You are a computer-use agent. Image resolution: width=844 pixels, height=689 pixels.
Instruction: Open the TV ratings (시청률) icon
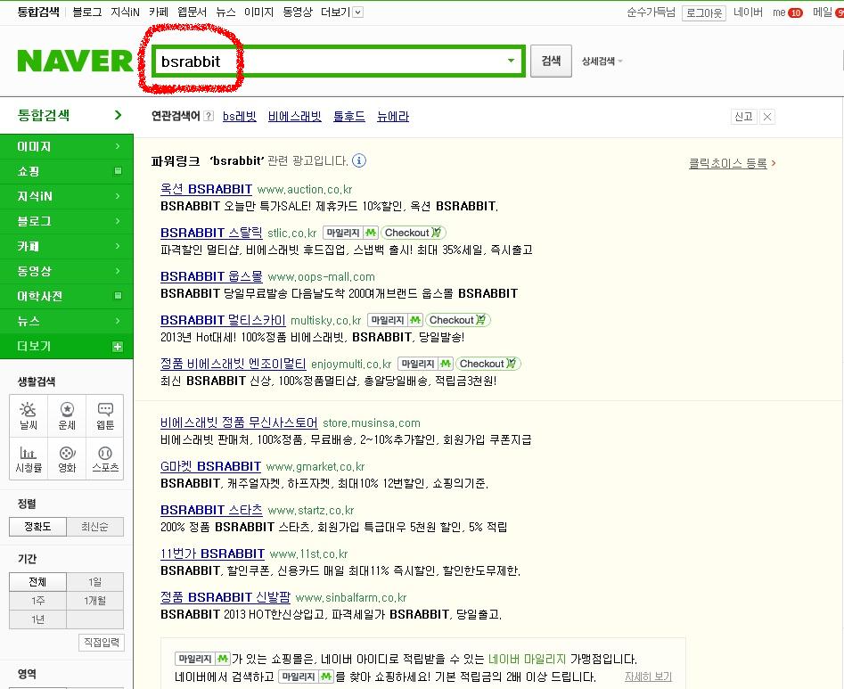click(x=28, y=459)
